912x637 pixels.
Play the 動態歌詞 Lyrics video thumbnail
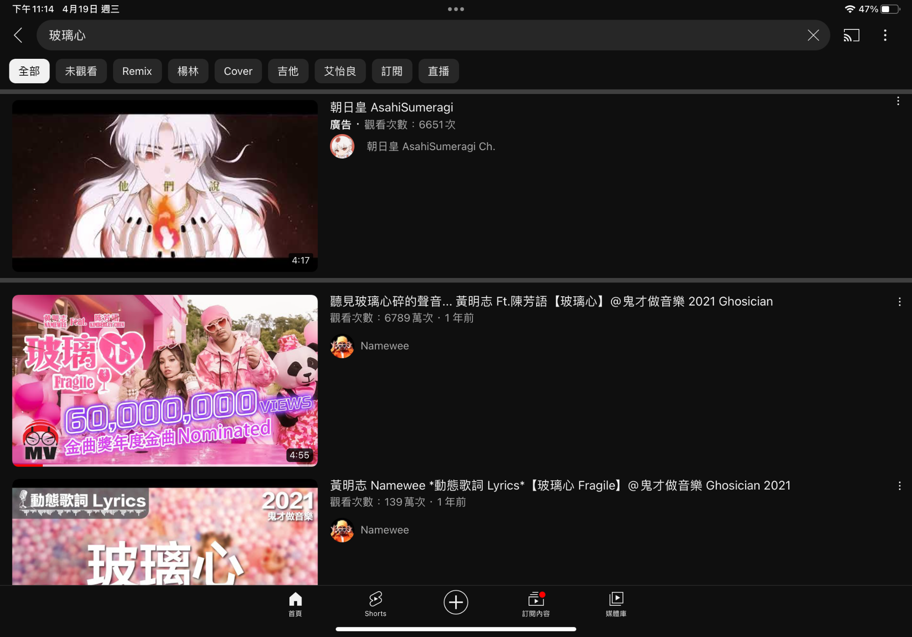[x=165, y=532]
